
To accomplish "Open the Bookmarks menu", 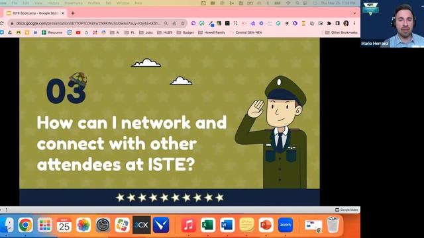I will pyautogui.click(x=74, y=3).
